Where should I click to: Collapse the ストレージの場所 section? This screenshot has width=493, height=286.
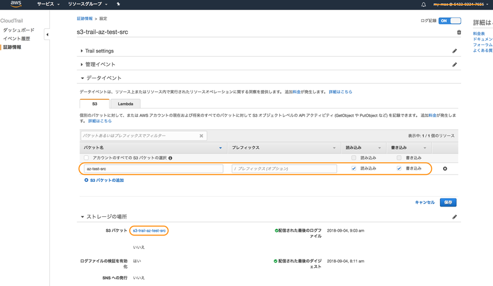coord(83,217)
